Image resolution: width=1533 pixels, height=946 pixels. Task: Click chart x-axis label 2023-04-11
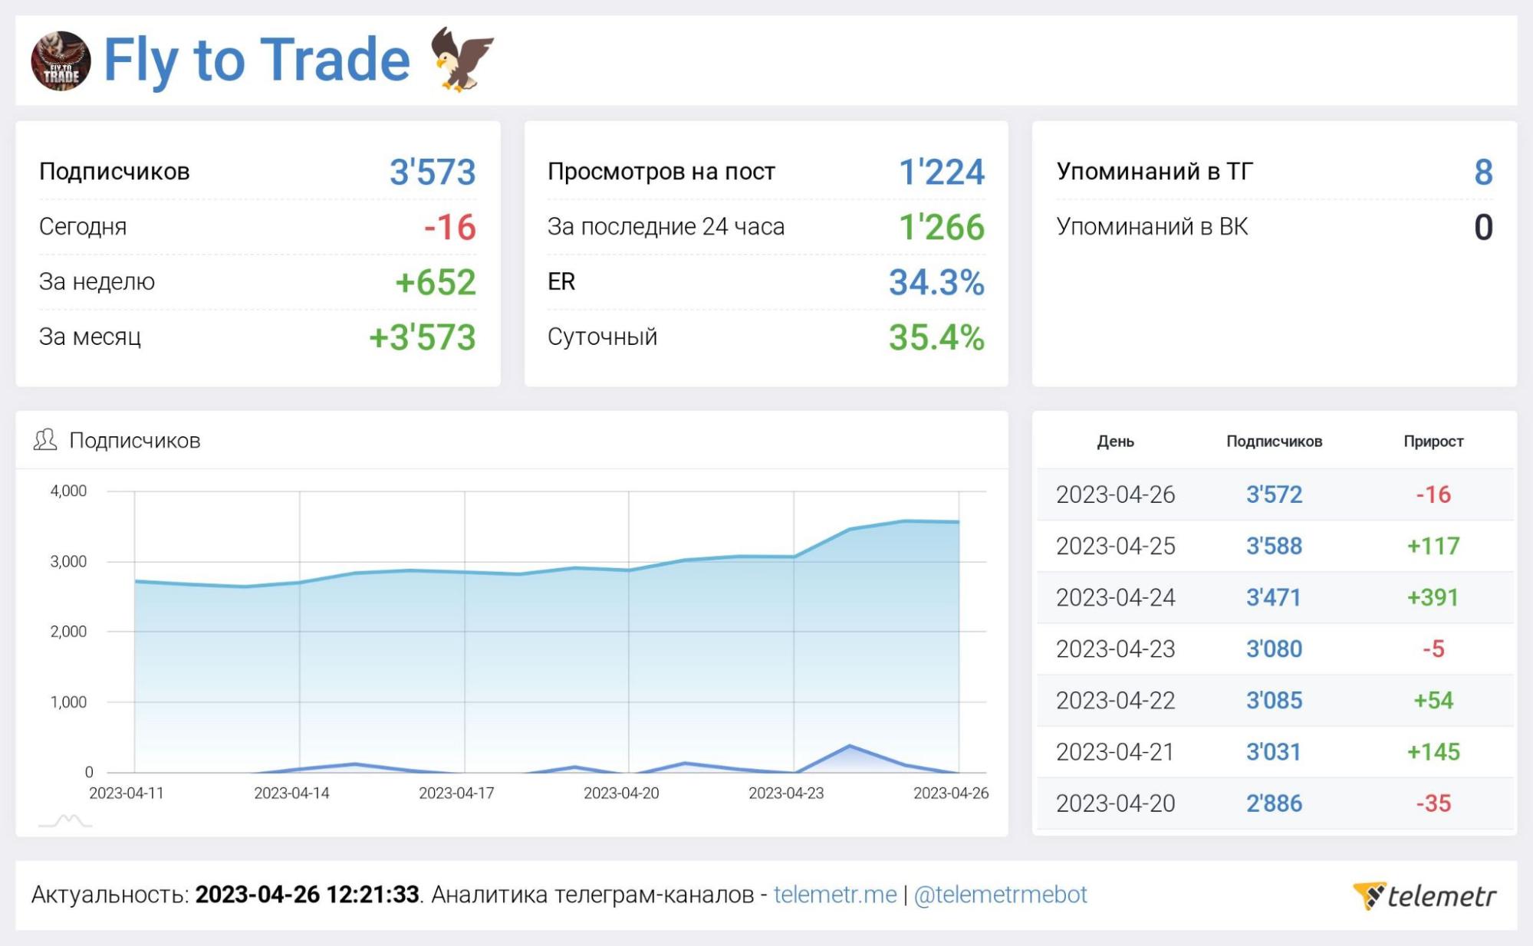pos(127,793)
